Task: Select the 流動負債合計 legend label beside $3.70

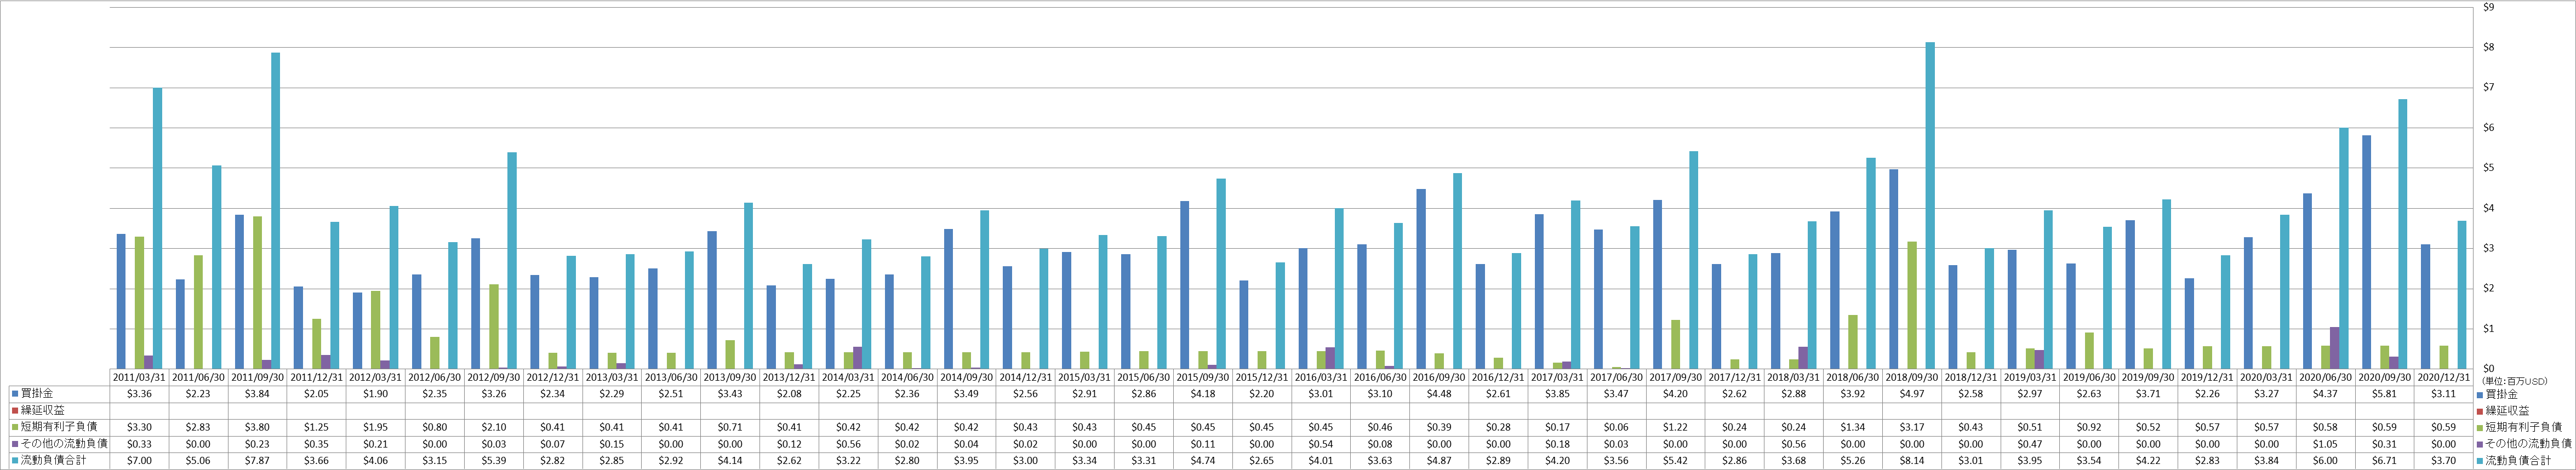Action: (2517, 461)
